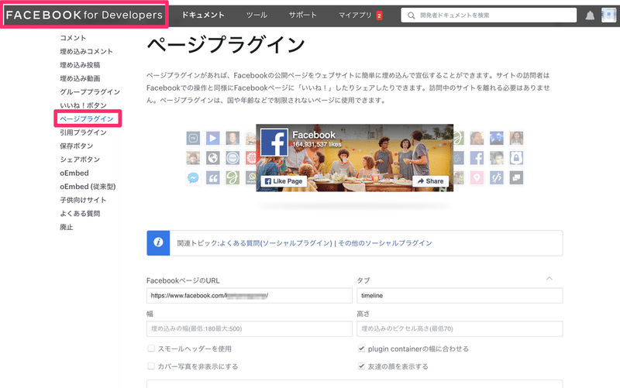Click the 幅 embed width field
The width and height of the screenshot is (620, 388).
tap(249, 328)
